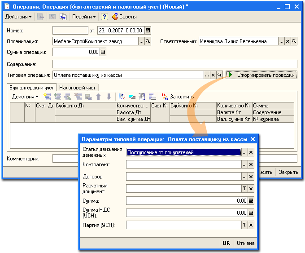Viewport: 305px width, 253px height.
Task: Open the main Действия dropdown menu
Action: coord(18,17)
